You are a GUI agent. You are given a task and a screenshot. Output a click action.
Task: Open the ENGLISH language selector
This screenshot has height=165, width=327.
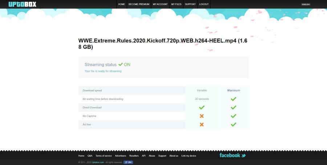click(x=306, y=4)
